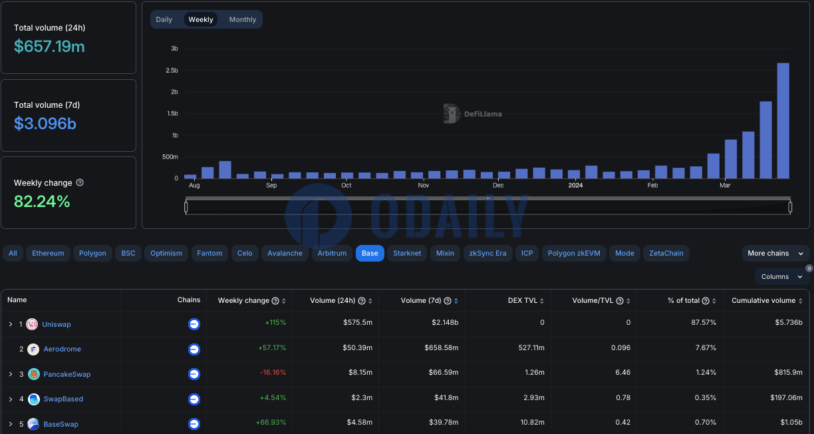Click the Base chain icon in the BaseSwap row

click(x=194, y=424)
